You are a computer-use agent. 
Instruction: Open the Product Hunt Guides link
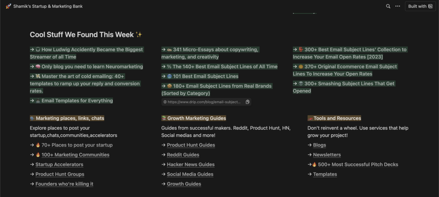point(191,145)
